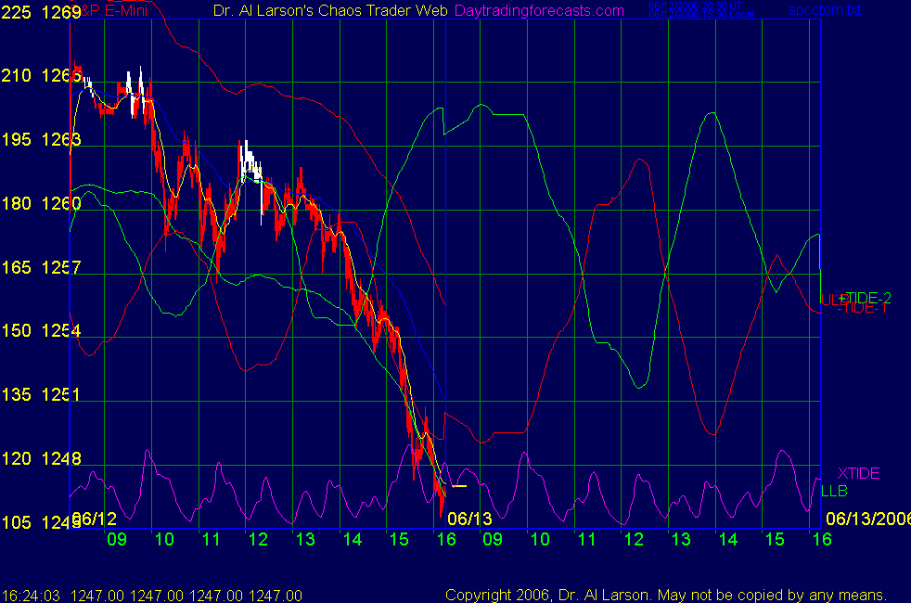This screenshot has height=603, width=911.
Task: Click the 1254 price level label
Action: click(x=61, y=331)
